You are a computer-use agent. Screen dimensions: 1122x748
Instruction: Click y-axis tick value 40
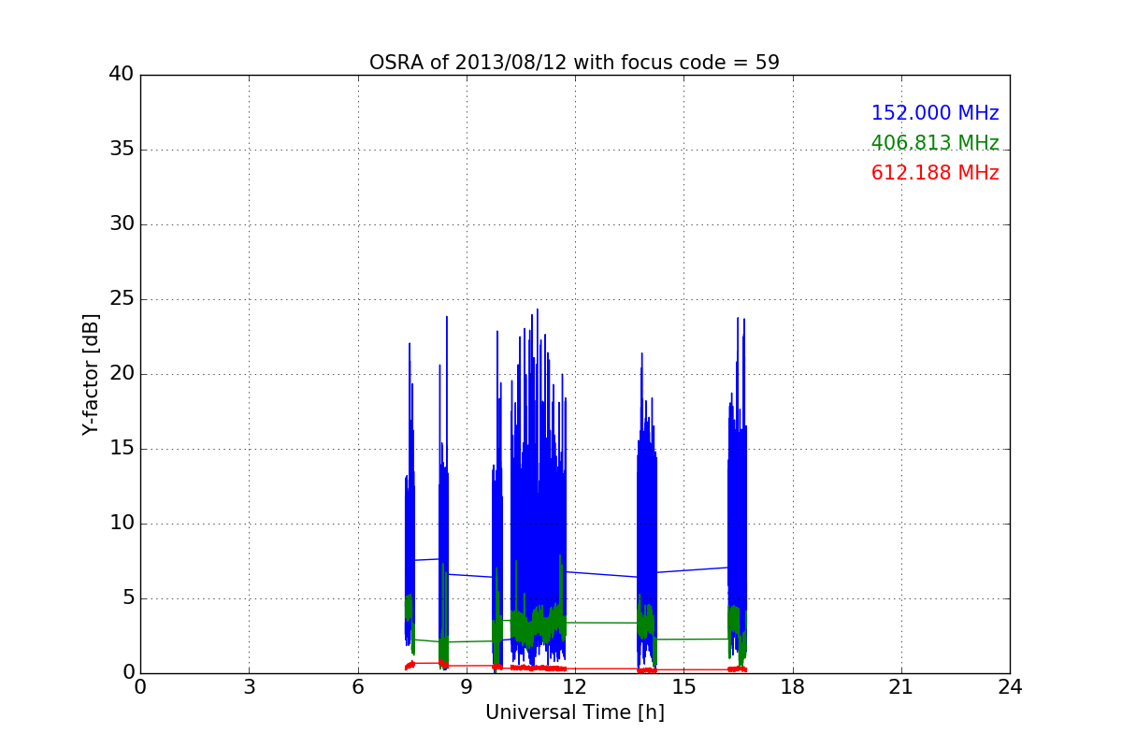click(x=122, y=75)
